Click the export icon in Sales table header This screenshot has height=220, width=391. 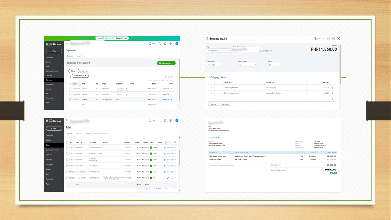click(169, 142)
